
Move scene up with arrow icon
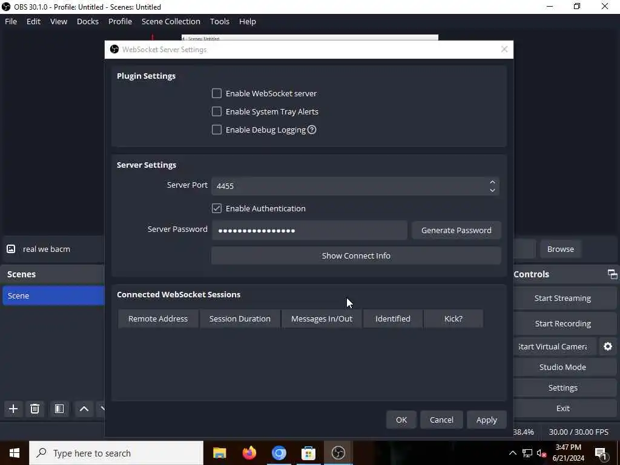(x=84, y=409)
